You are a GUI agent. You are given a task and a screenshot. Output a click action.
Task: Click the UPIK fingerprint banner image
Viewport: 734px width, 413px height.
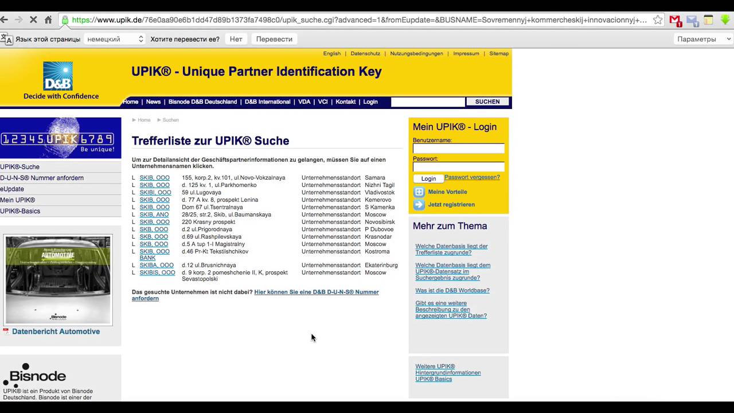point(61,138)
